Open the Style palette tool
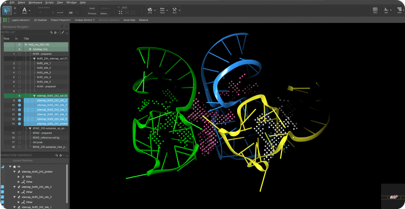 pos(150,10)
